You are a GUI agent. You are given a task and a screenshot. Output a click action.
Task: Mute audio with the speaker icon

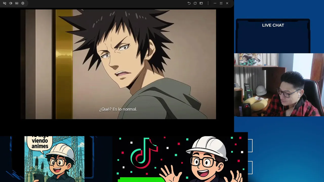[x=11, y=3]
